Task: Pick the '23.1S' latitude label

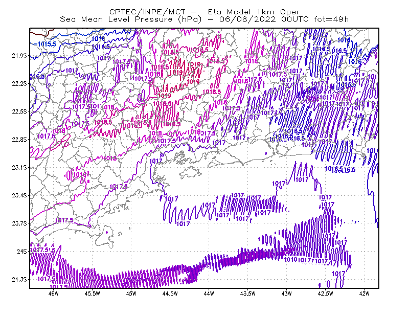Action: tap(19, 167)
